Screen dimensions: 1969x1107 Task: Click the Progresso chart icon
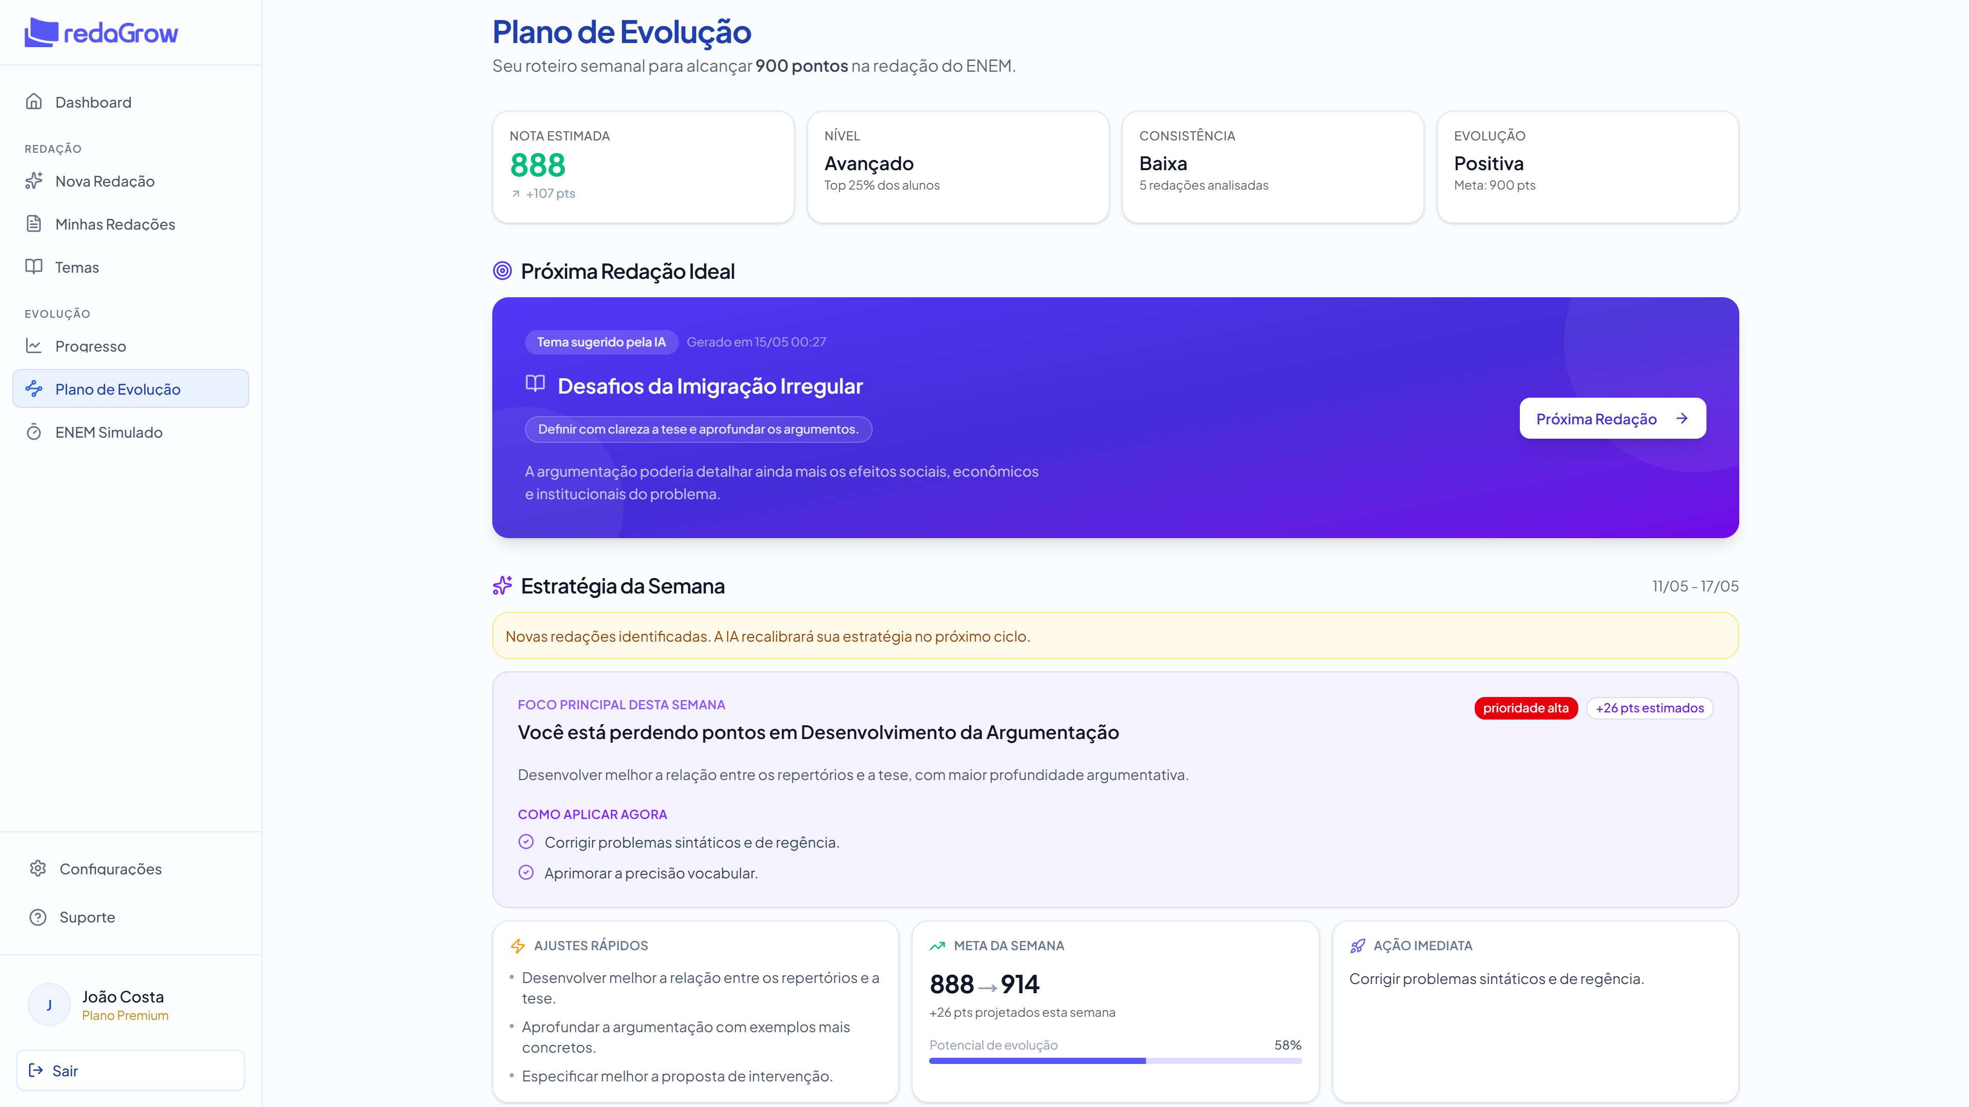pos(34,346)
